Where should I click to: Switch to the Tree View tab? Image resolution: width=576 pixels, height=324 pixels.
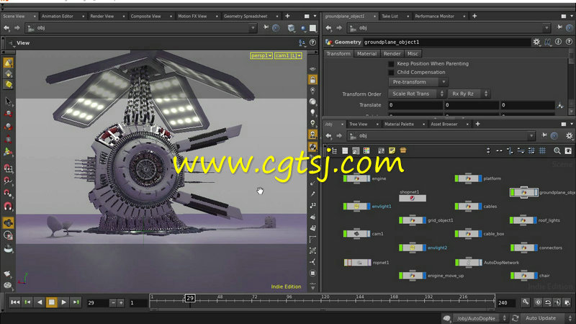point(358,124)
